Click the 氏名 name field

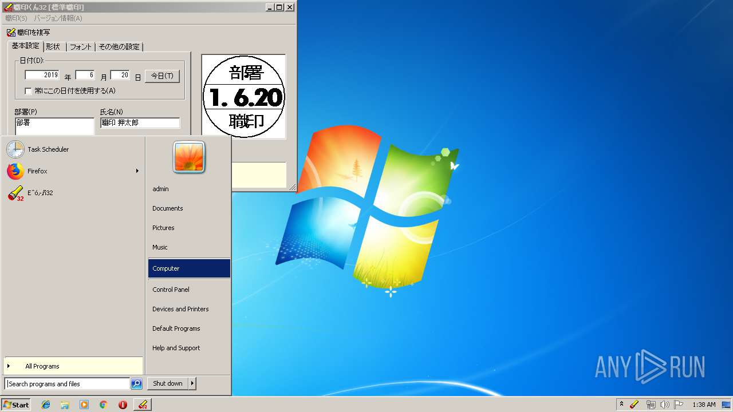pos(140,123)
